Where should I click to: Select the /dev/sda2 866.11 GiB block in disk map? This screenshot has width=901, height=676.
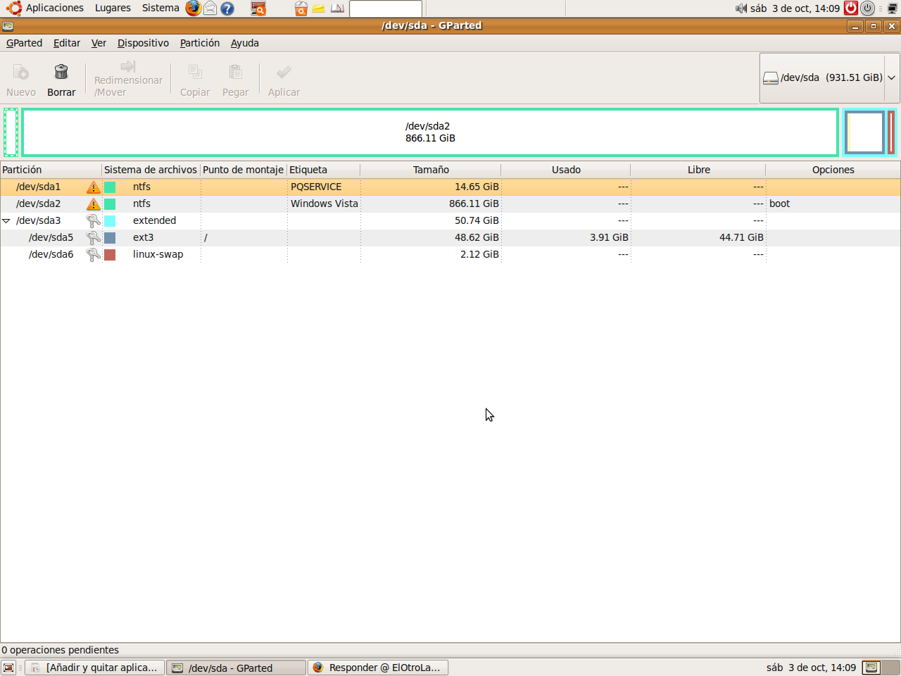click(430, 132)
